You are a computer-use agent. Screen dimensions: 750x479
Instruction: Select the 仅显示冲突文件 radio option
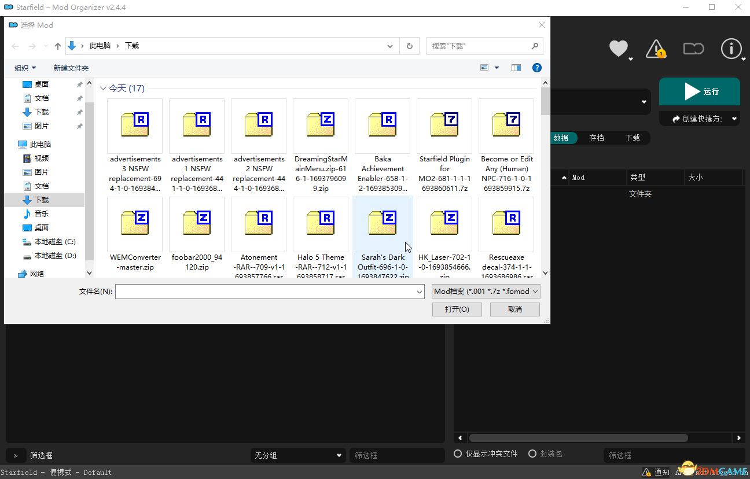click(458, 454)
